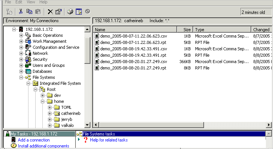Screen dimensions: 273x149
Task: Click the Install additional components icon
Action: [13, 146]
